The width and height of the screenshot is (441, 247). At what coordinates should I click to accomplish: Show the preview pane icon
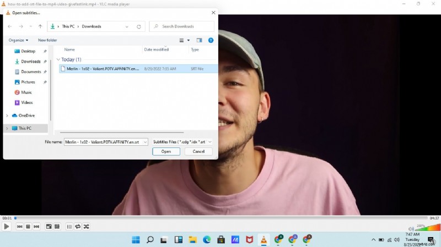point(199,40)
